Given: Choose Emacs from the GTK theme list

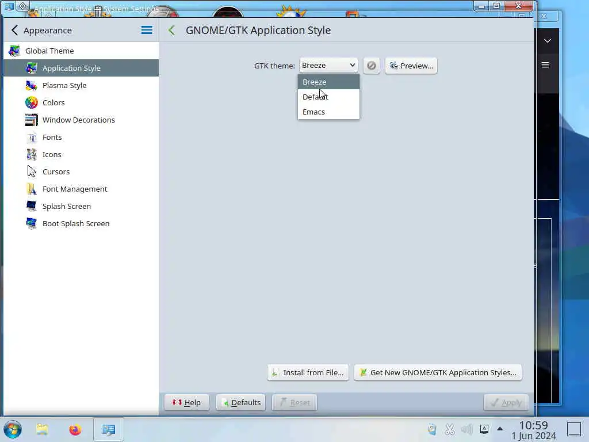Looking at the screenshot, I should point(328,112).
